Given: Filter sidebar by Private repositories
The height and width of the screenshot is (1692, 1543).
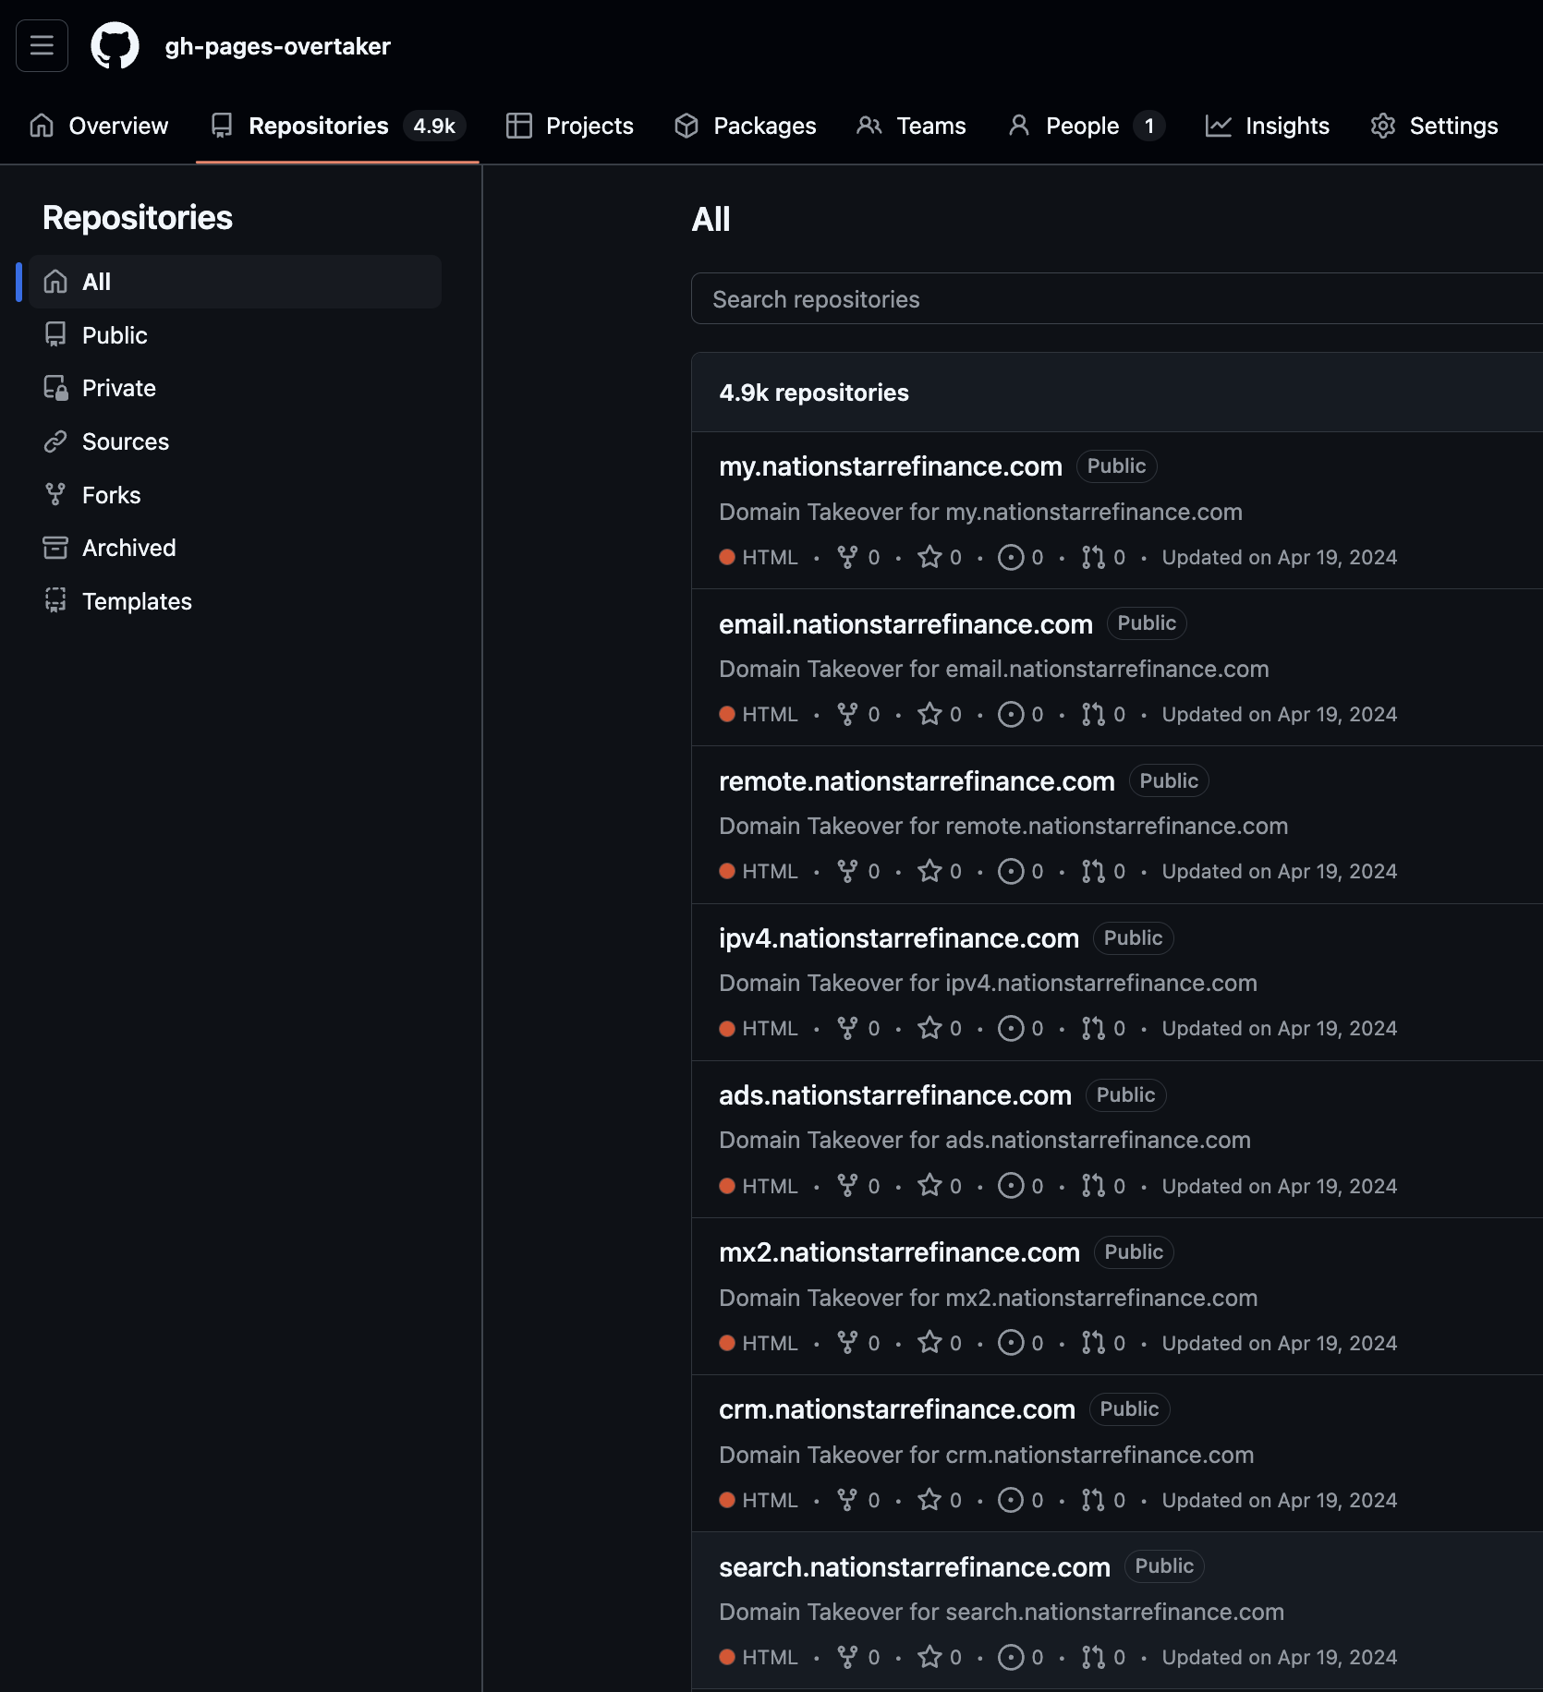Looking at the screenshot, I should (x=235, y=388).
